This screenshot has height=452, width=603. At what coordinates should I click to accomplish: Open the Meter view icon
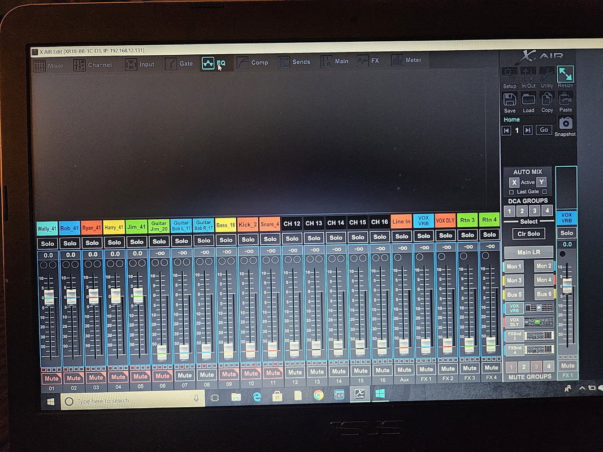pos(397,60)
